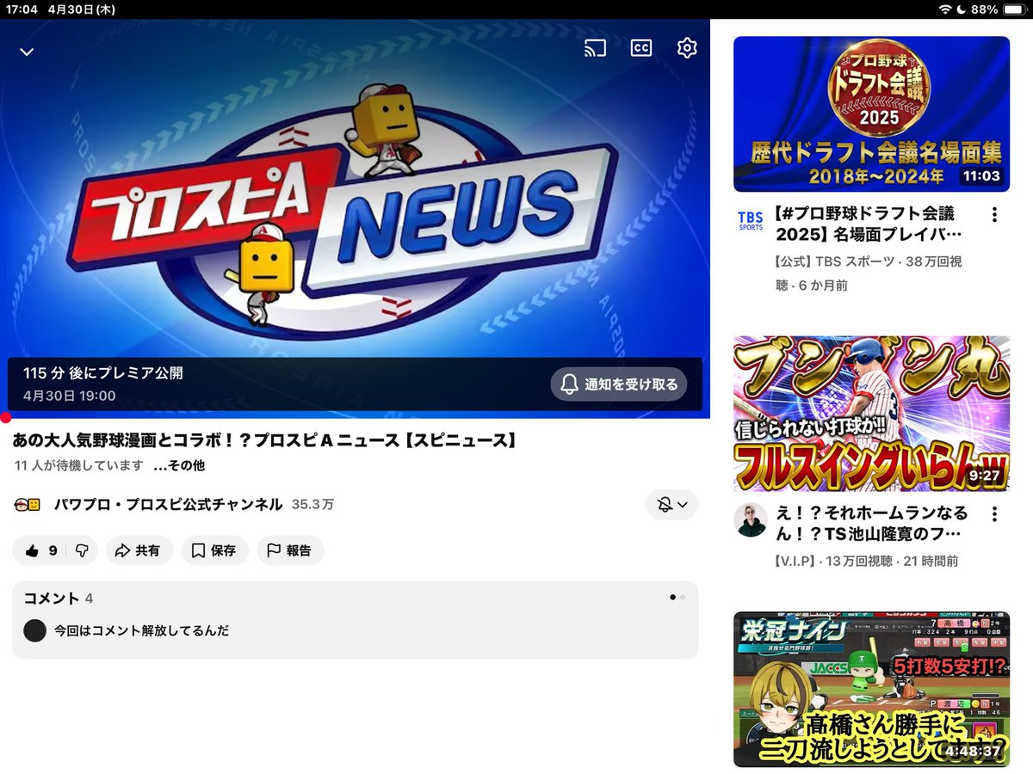Click the red premiere progress marker
Viewport: 1033px width, 774px height.
(x=5, y=418)
